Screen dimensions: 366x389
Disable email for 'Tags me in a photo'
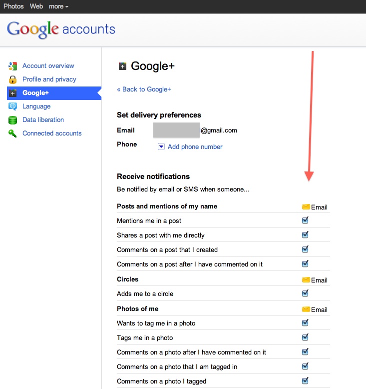tap(305, 337)
